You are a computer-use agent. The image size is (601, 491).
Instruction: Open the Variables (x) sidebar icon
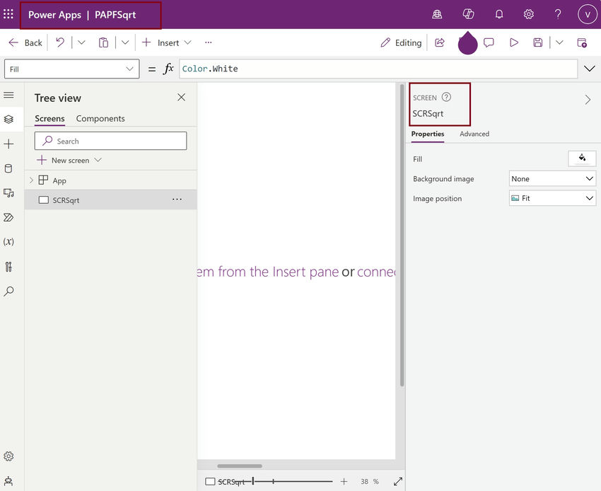(x=8, y=242)
